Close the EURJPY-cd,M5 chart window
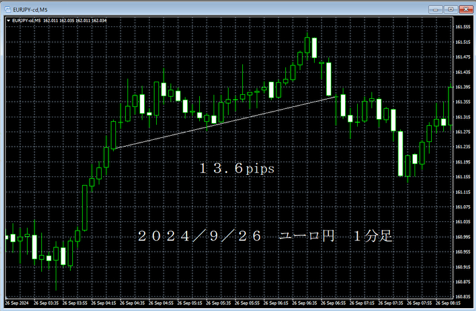The width and height of the screenshot is (476, 311). pos(466,9)
